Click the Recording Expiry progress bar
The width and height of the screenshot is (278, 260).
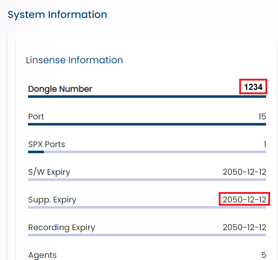click(x=147, y=235)
